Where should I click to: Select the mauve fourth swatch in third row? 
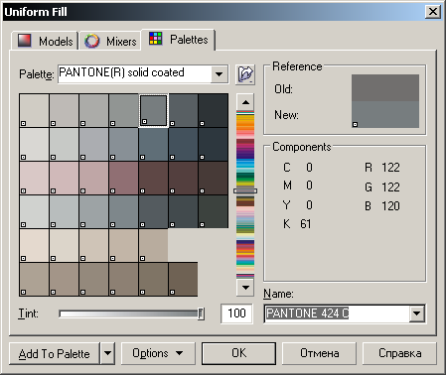click(123, 178)
